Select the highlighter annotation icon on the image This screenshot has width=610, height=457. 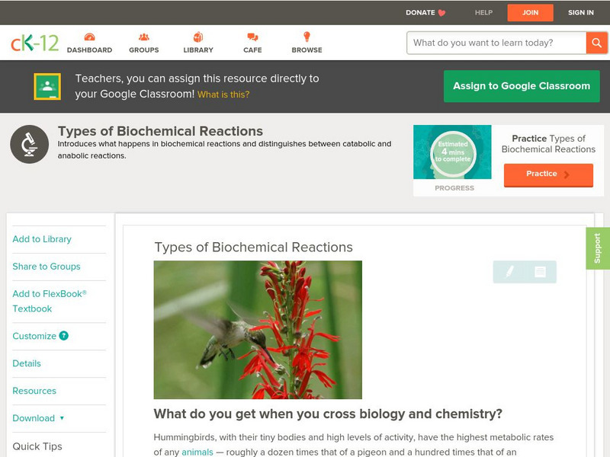pyautogui.click(x=509, y=270)
